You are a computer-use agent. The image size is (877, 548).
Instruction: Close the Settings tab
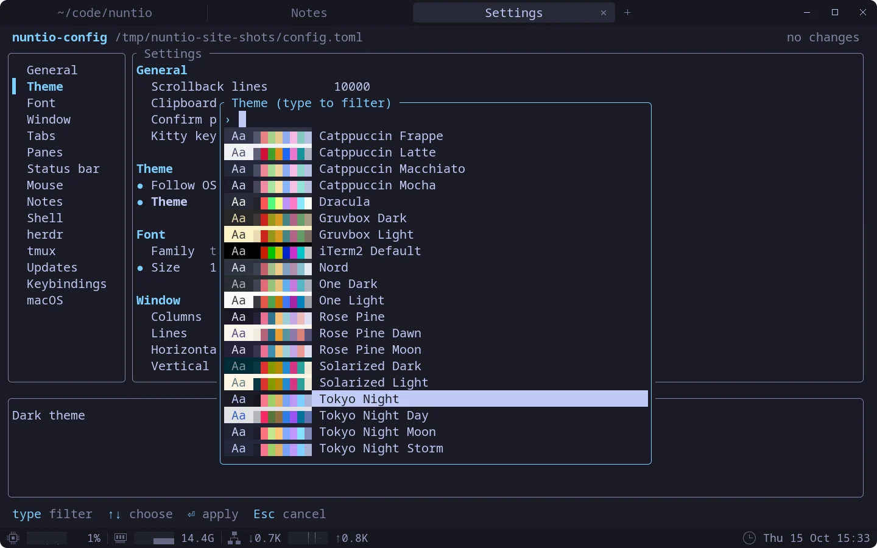coord(604,13)
